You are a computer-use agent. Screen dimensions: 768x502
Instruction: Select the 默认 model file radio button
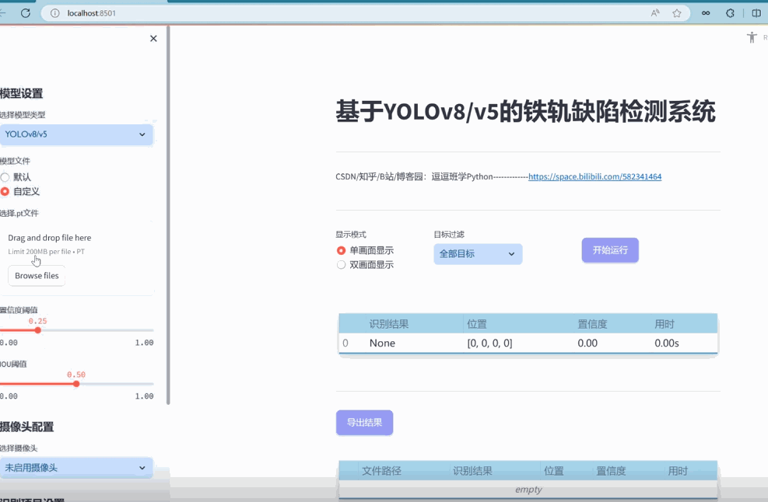5,177
